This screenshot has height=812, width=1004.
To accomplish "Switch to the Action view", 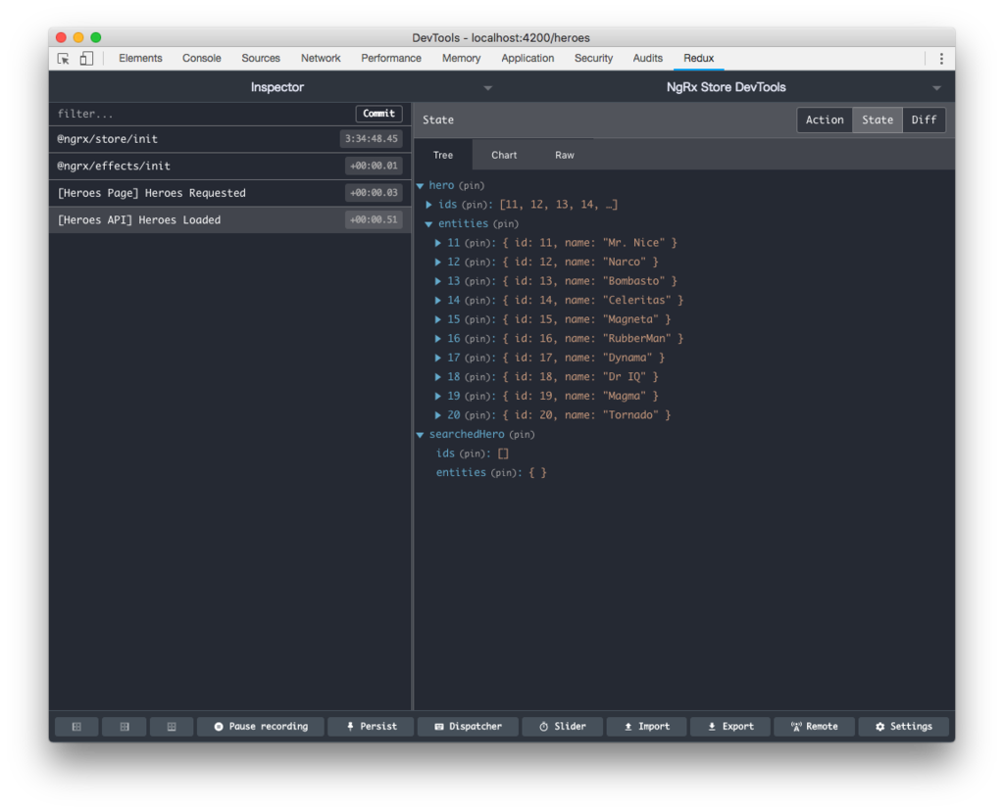I will (x=824, y=119).
